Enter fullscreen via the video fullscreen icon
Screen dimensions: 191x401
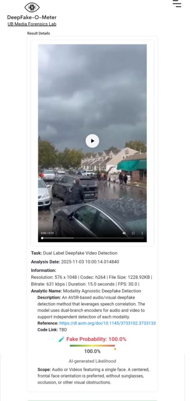(133, 233)
